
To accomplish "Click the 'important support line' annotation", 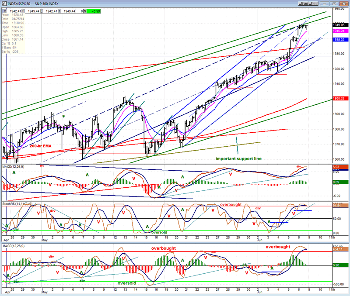I will tap(238, 158).
